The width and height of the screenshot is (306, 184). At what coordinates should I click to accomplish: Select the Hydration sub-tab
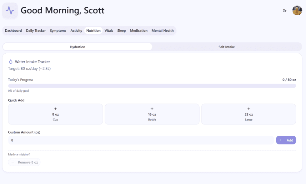coord(78,47)
